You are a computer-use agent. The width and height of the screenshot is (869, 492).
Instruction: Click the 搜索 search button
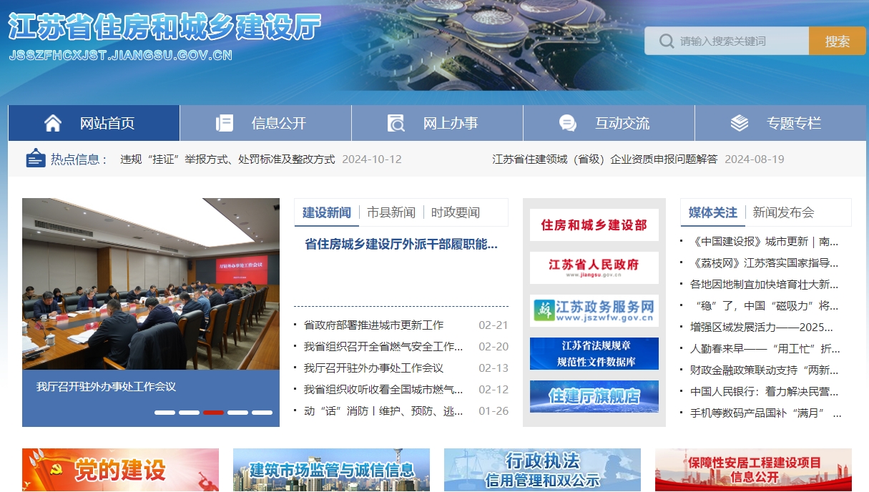coord(837,41)
